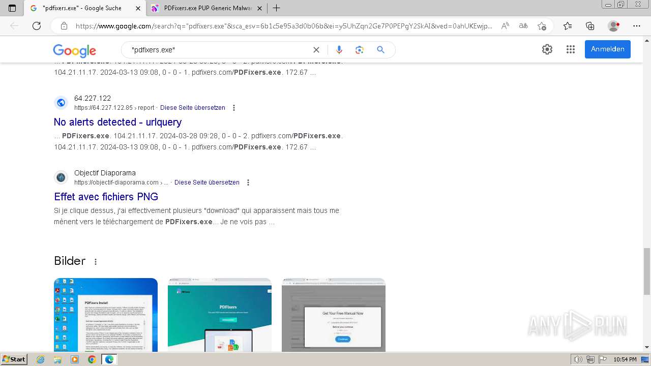Open the media player taskbar icon
The height and width of the screenshot is (366, 651).
click(x=75, y=359)
